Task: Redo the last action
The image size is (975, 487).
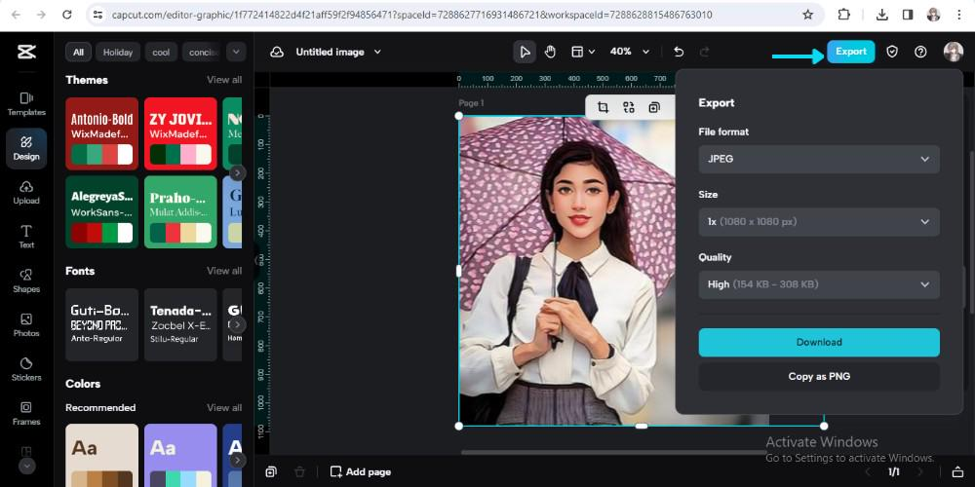Action: point(705,52)
